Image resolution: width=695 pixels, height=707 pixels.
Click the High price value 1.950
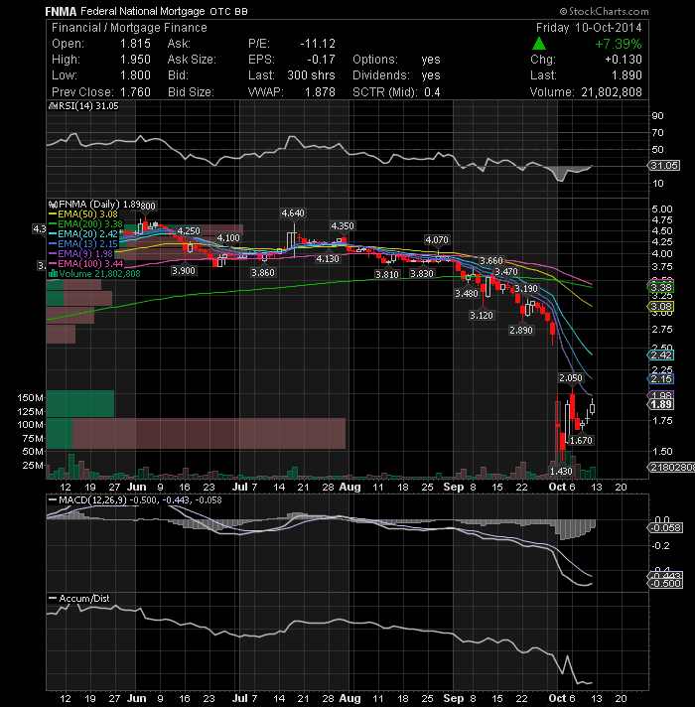click(x=135, y=60)
